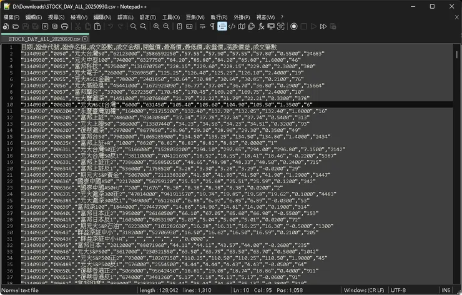462x295 pixels.
Task: Click the Close All documents icon
Action: [x=55, y=26]
